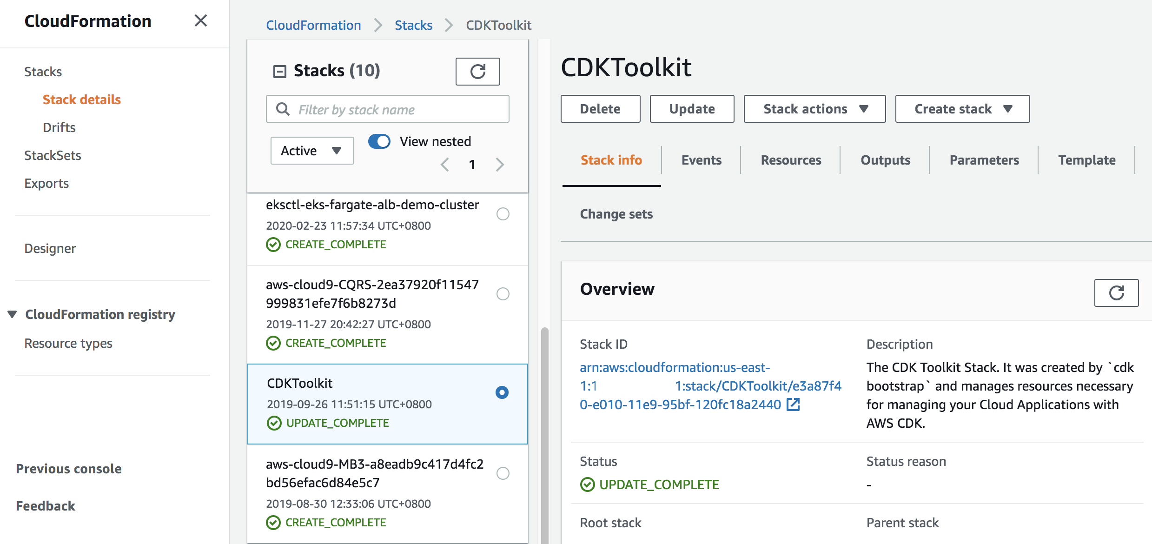This screenshot has height=544, width=1152.
Task: Click the stacks list vertical scrollbar
Action: point(544,435)
